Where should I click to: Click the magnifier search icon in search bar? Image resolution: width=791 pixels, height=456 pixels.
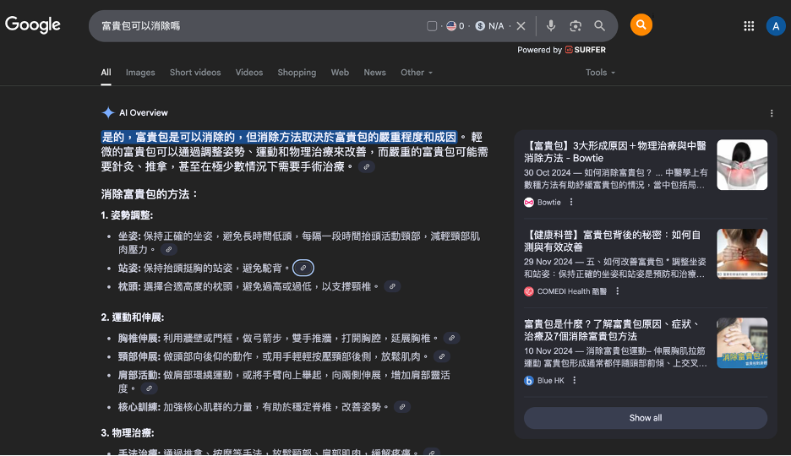(599, 26)
